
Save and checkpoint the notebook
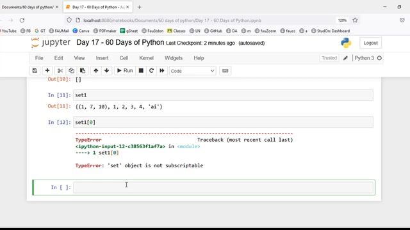tap(35, 71)
